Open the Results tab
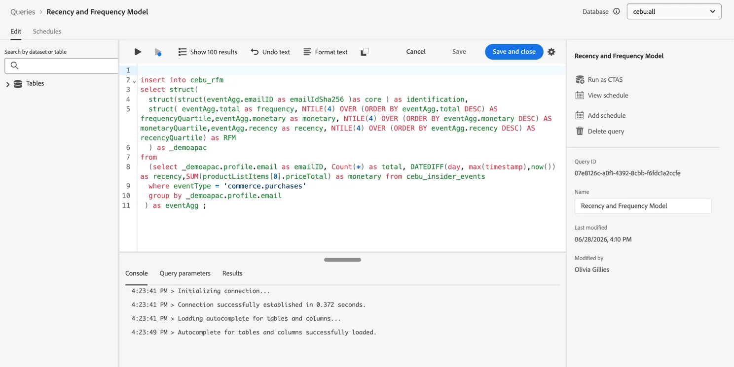The image size is (734, 367). pyautogui.click(x=232, y=273)
